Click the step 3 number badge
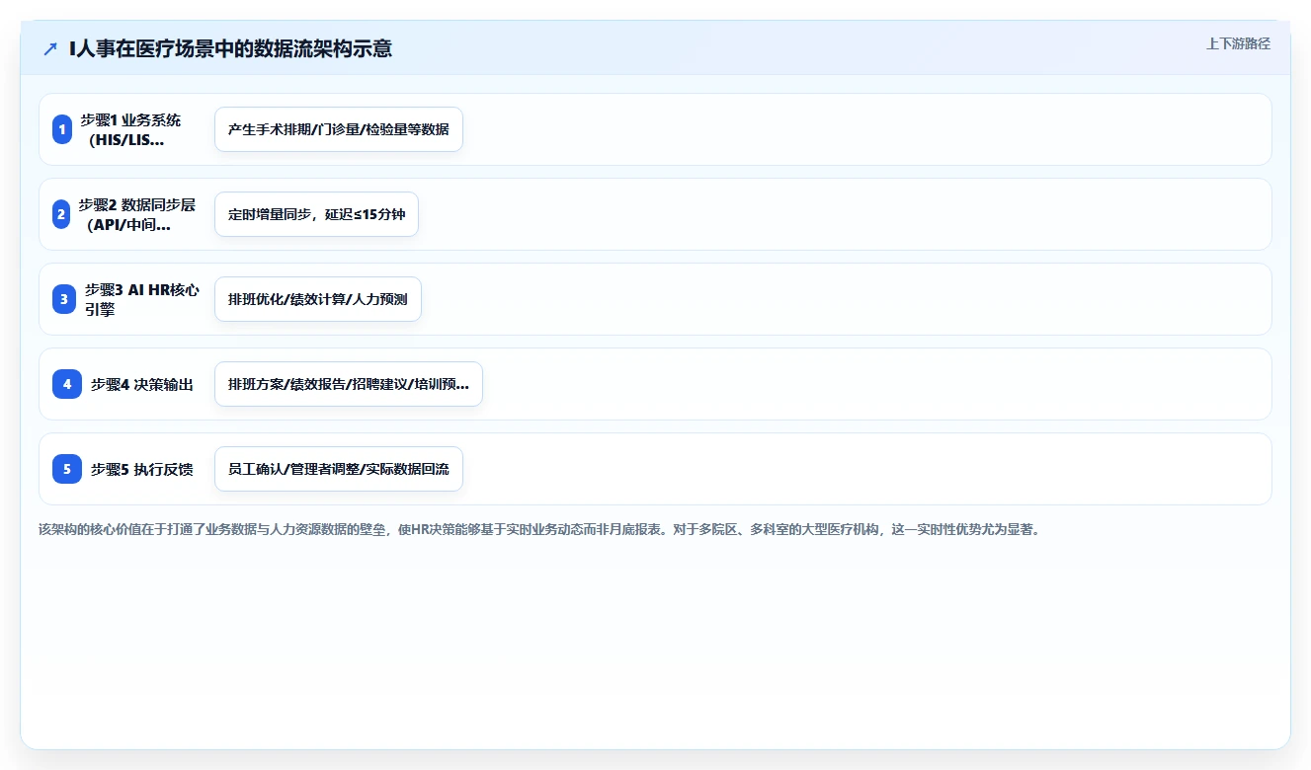Image resolution: width=1311 pixels, height=770 pixels. (64, 299)
